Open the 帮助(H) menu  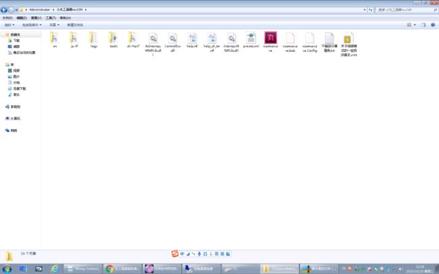[x=66, y=18]
